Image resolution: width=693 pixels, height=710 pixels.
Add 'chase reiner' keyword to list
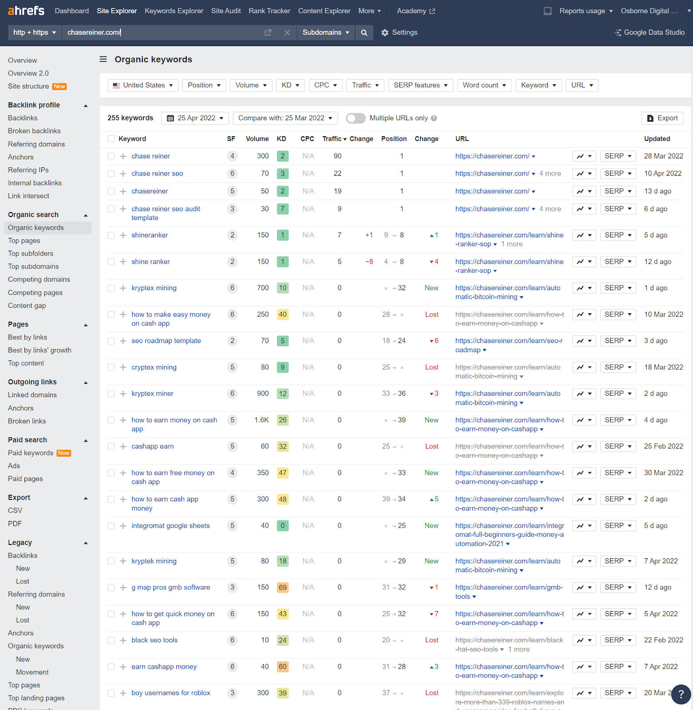123,156
